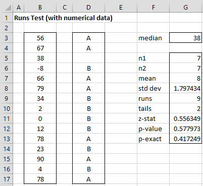The image size is (203, 186).
Task: Select the column F header
Action: [153, 8]
